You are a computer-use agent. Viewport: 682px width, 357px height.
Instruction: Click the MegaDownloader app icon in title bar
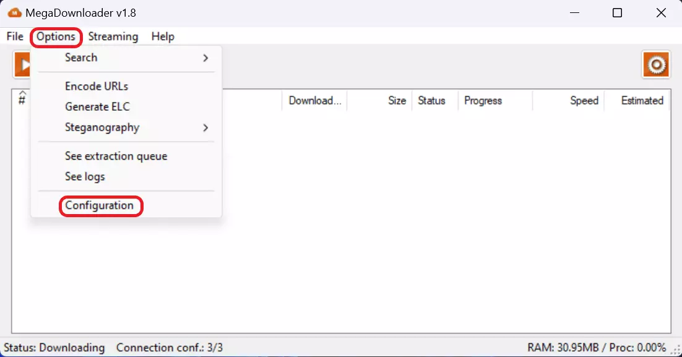point(14,13)
